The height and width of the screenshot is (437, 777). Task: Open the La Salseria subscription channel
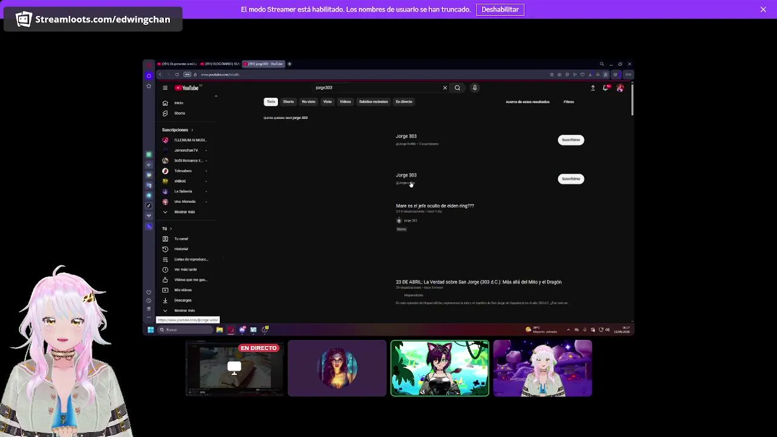pos(185,192)
